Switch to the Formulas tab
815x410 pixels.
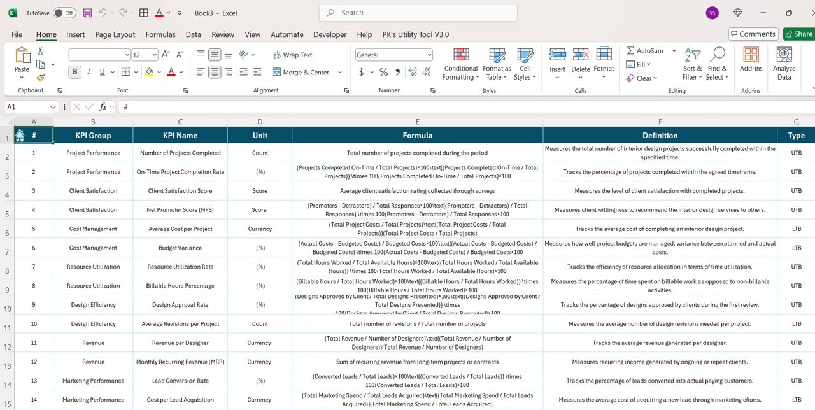tap(160, 34)
